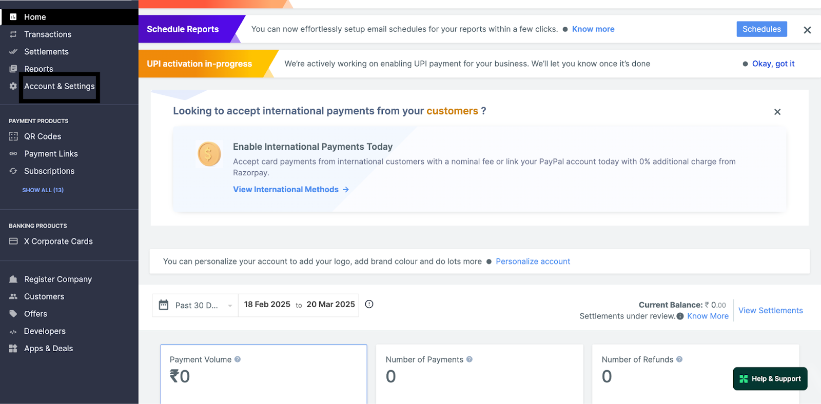The width and height of the screenshot is (821, 404).
Task: Click the Account & Settings gear icon
Action: click(13, 86)
